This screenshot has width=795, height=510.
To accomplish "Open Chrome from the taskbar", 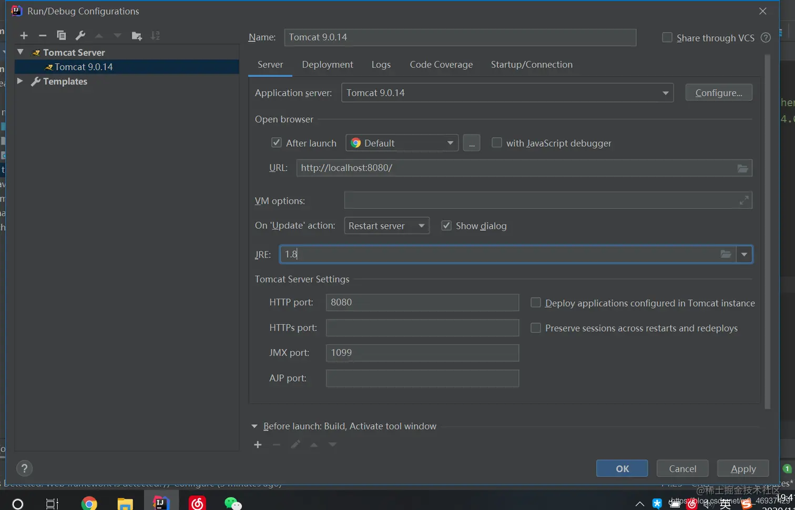I will point(89,504).
